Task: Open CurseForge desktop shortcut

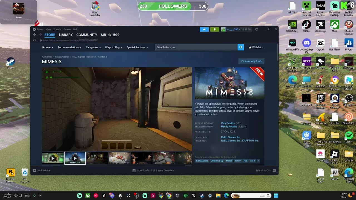Action: click(321, 26)
